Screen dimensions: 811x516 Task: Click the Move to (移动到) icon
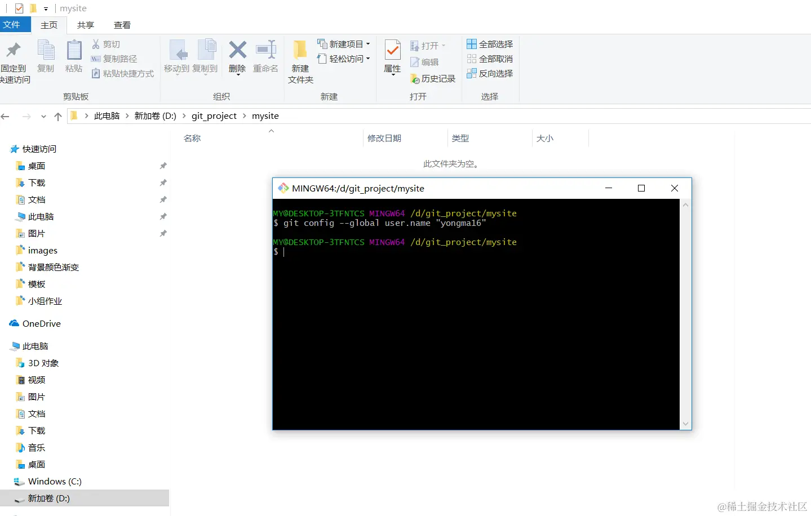click(x=178, y=50)
